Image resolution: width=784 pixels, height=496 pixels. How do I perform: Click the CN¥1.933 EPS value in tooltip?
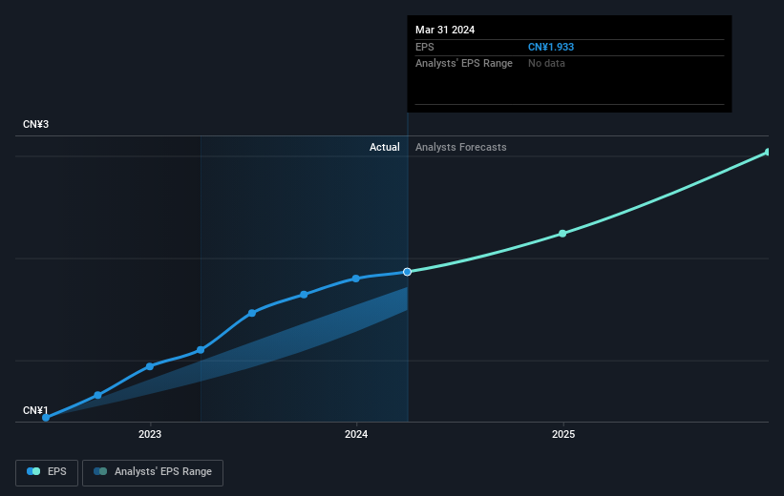551,47
